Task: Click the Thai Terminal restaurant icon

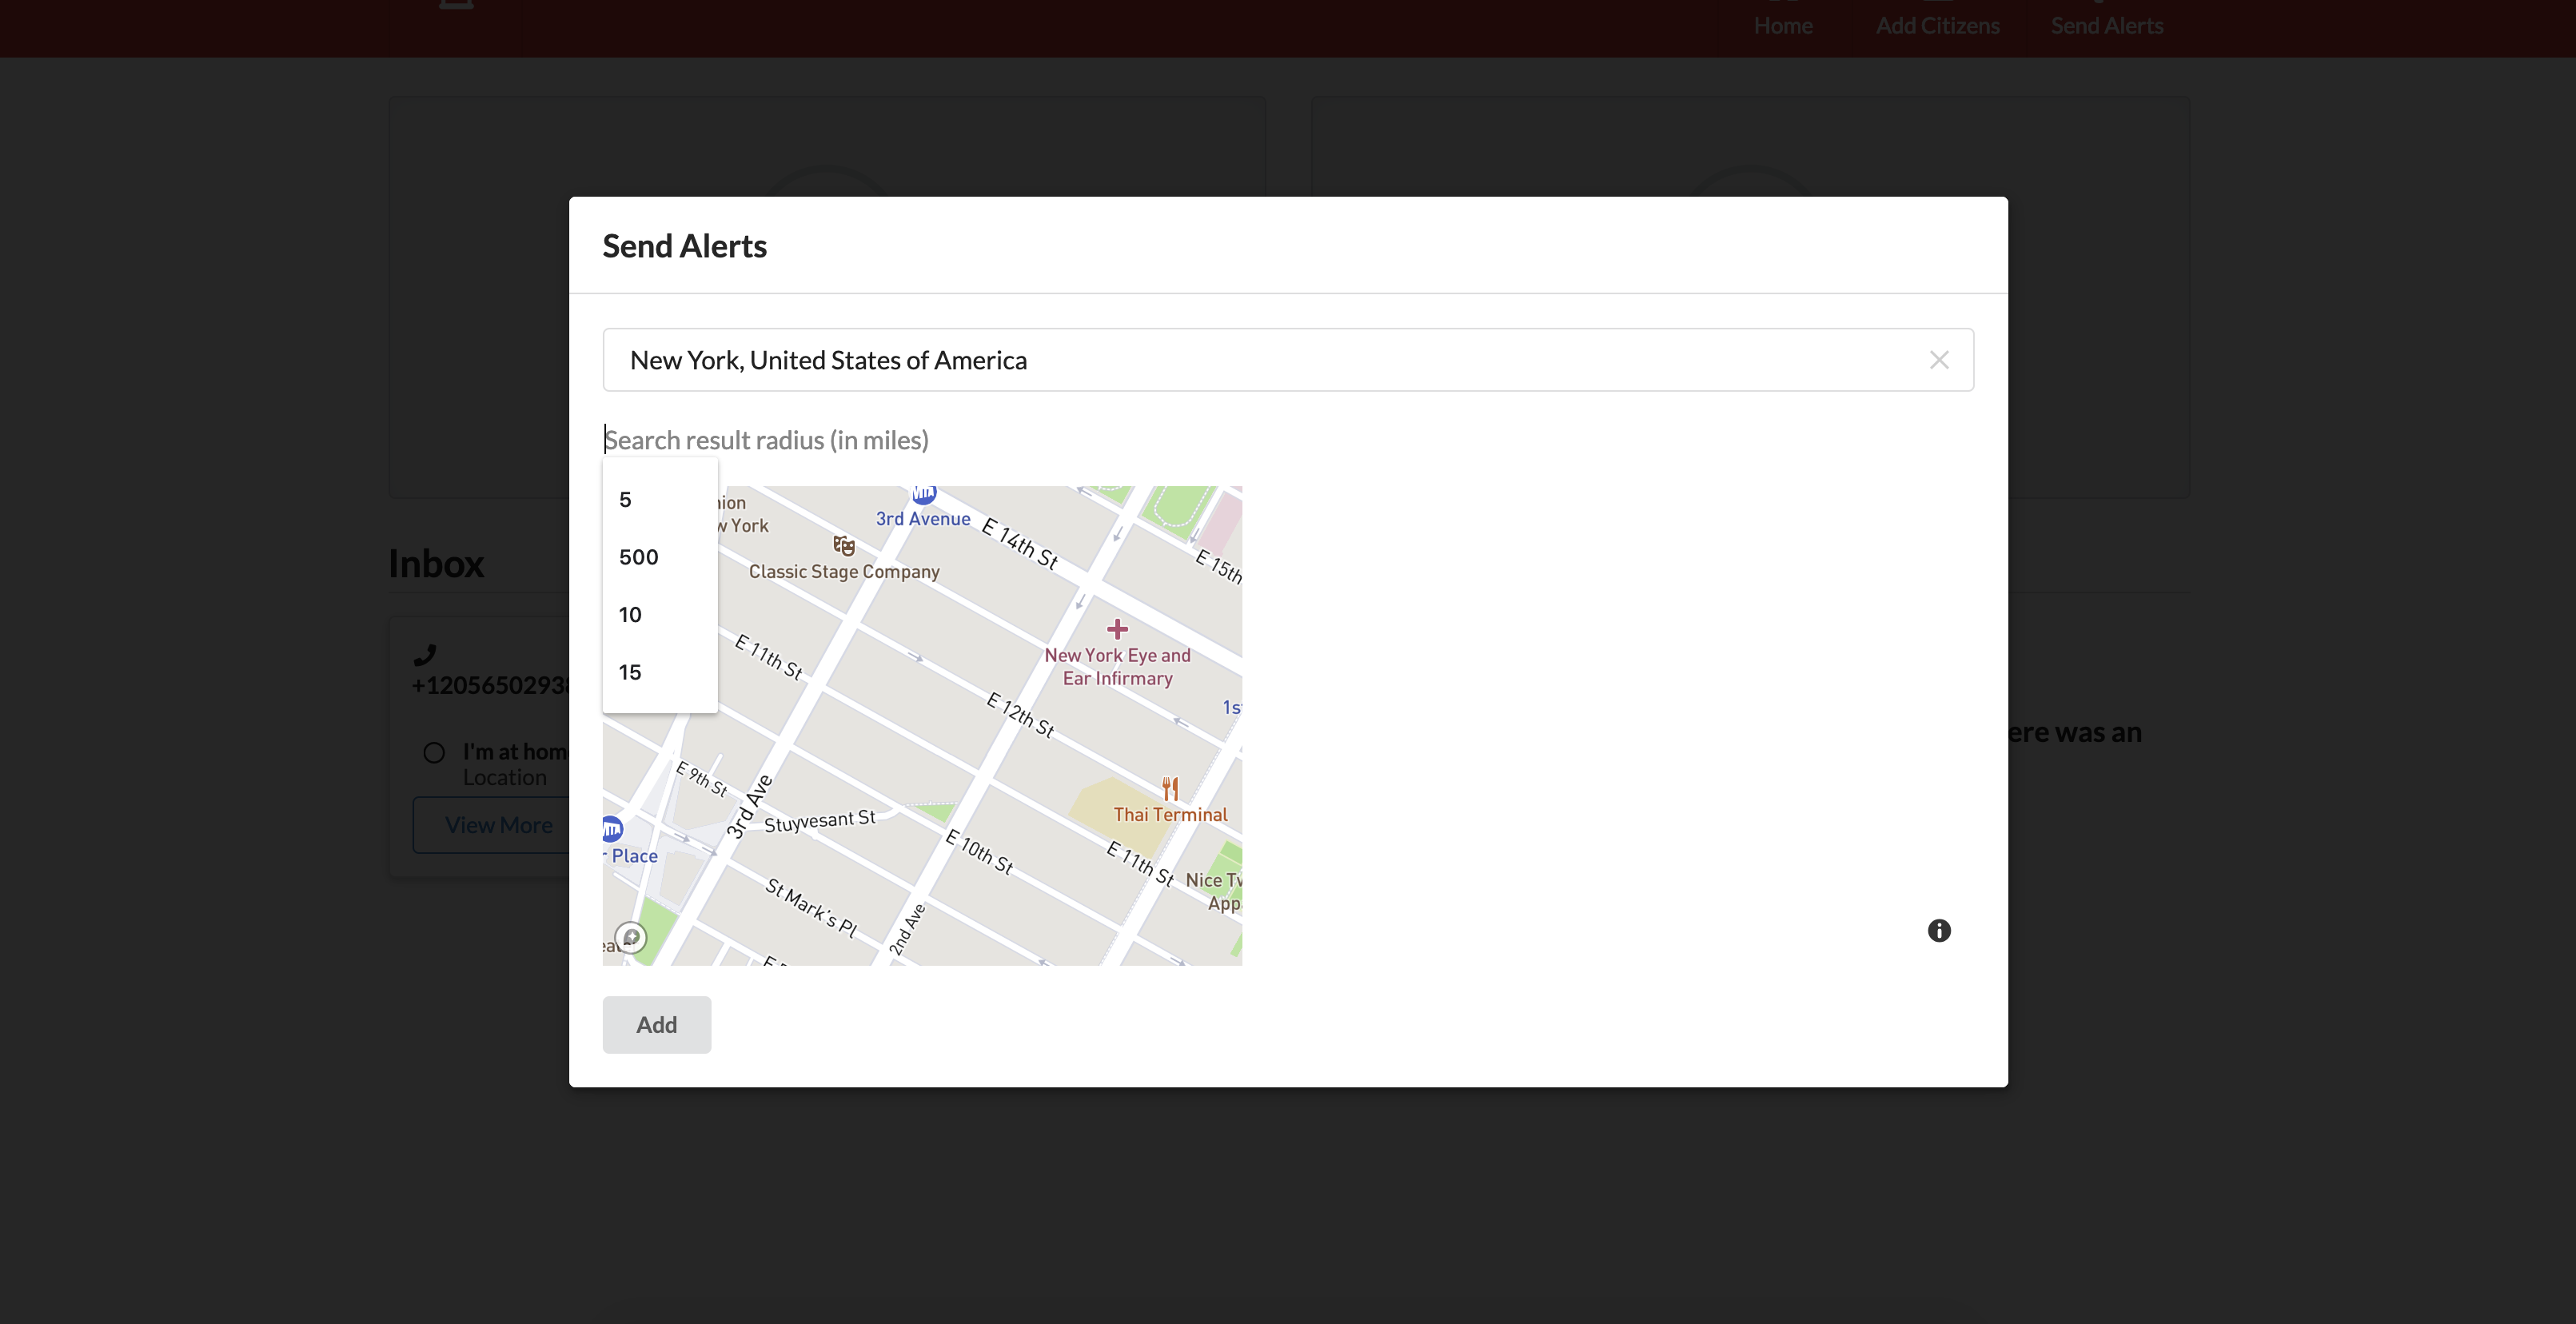Action: coord(1170,789)
